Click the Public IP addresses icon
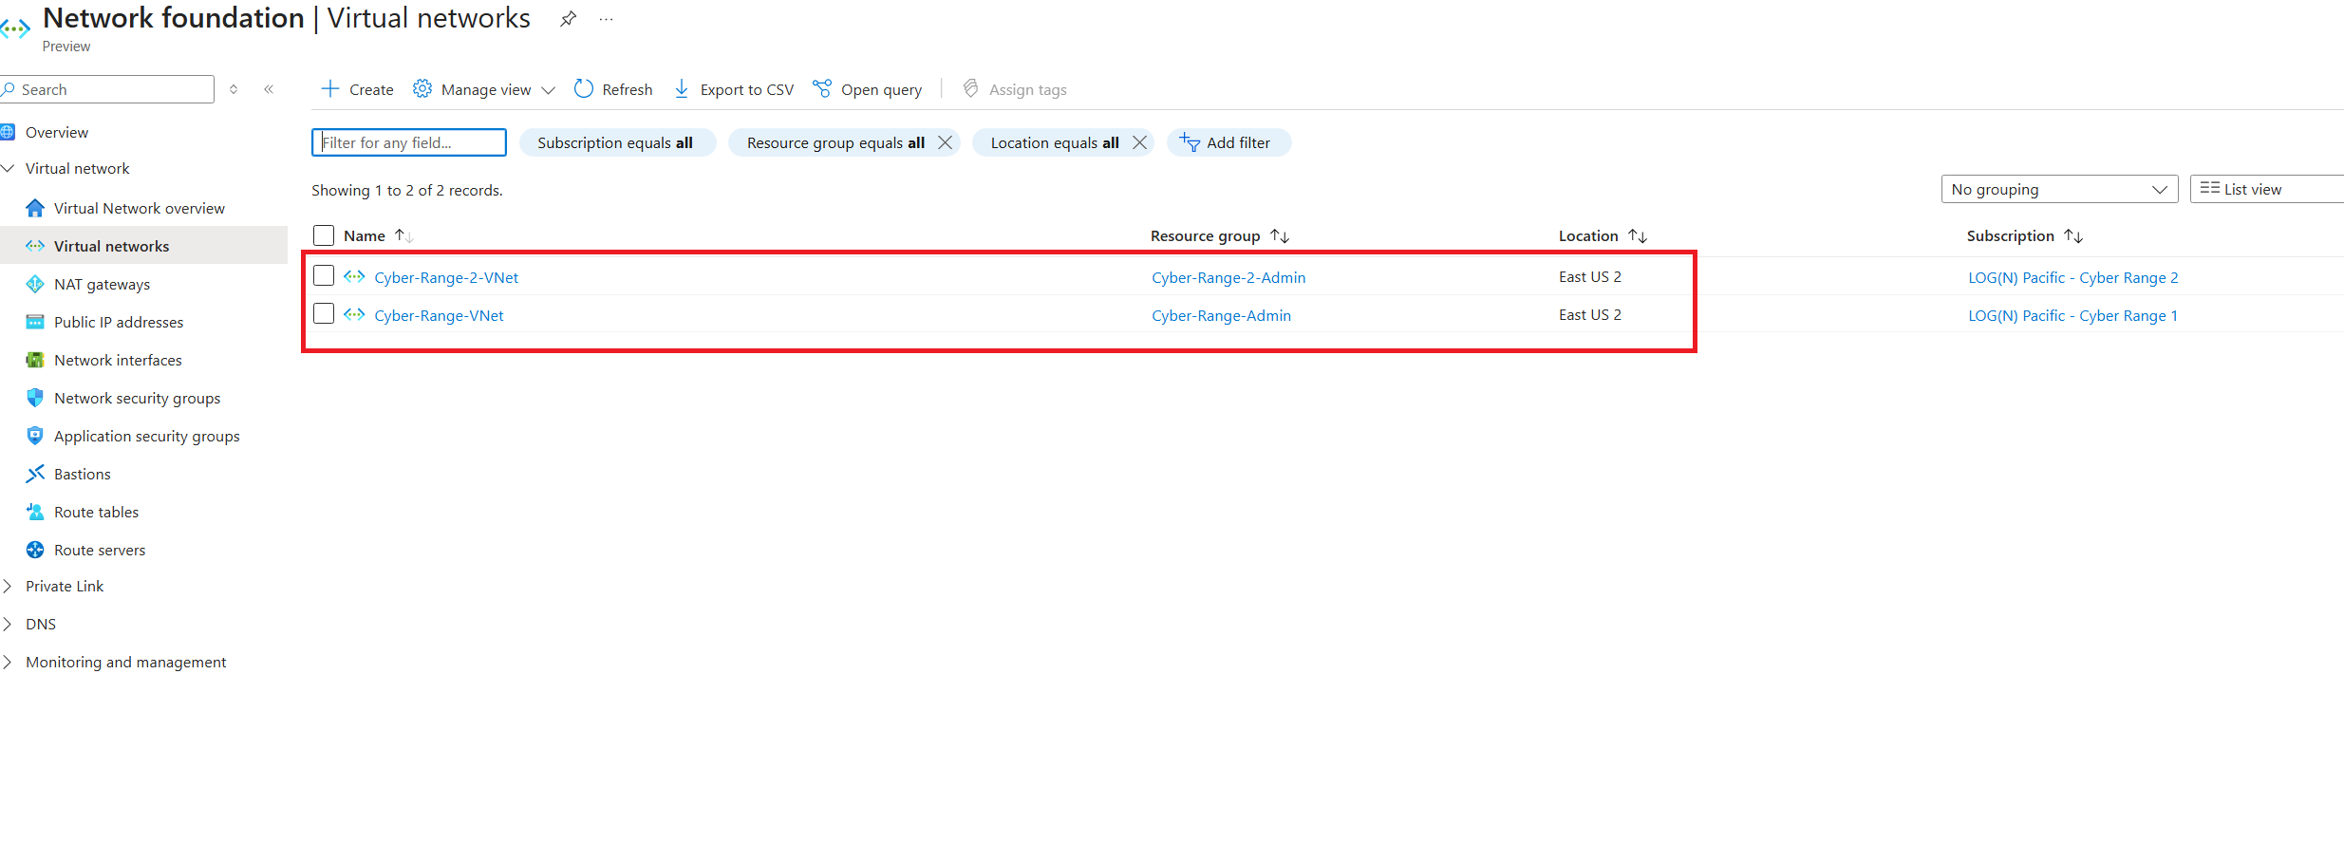 (x=35, y=322)
